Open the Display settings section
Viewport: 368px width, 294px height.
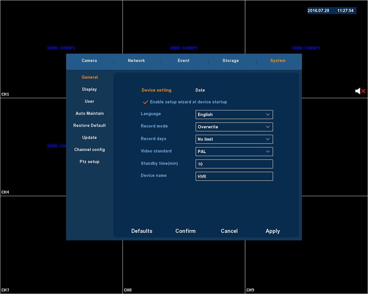point(89,89)
